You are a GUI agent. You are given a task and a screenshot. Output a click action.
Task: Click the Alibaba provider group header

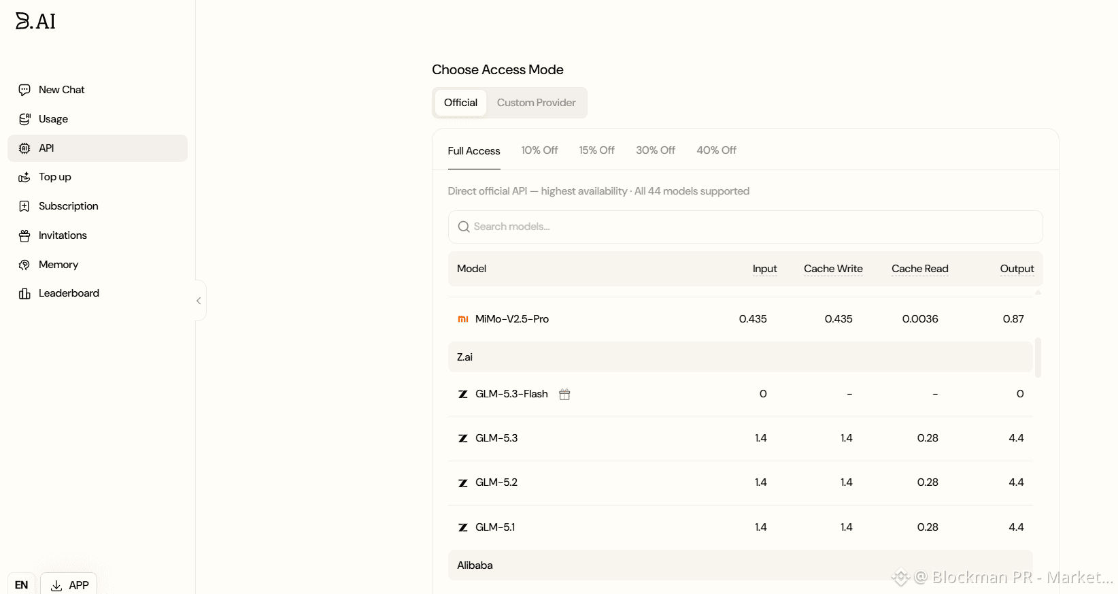pos(741,565)
